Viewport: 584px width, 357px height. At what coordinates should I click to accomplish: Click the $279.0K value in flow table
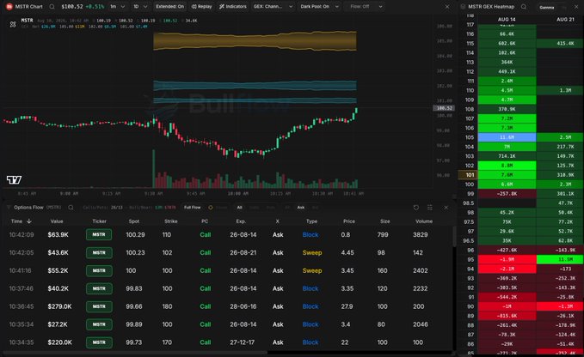point(59,306)
